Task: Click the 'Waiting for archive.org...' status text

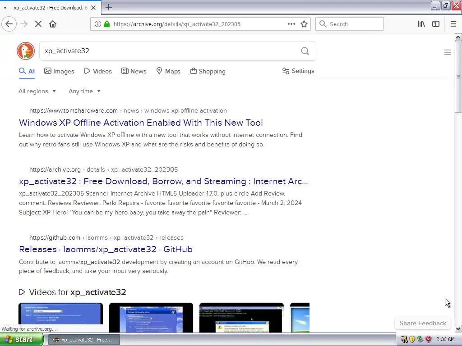Action: tap(28, 329)
